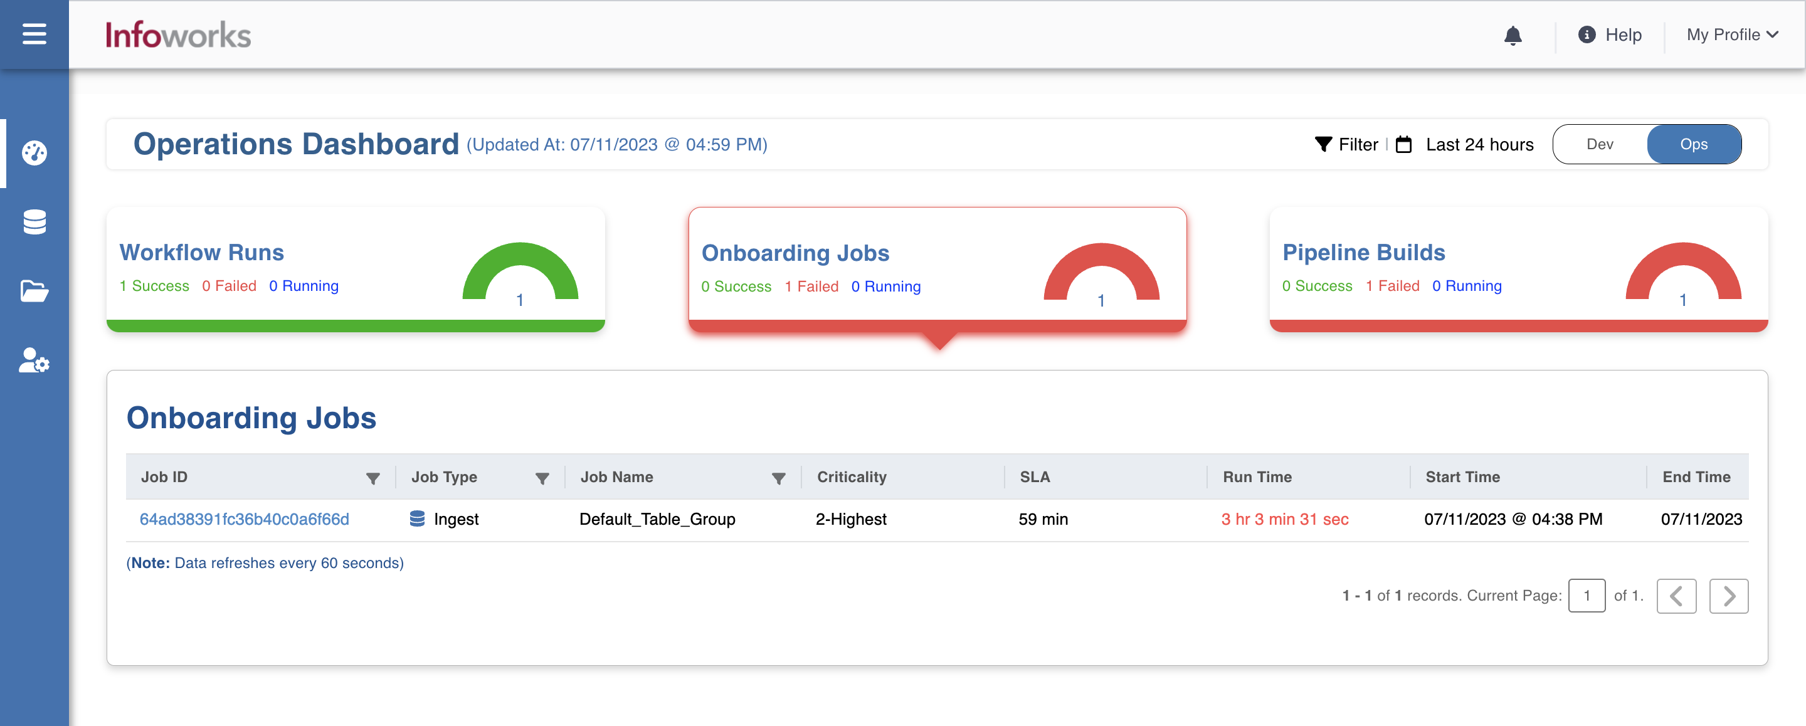Click the Ingest database icon in job row
1806x726 pixels.
click(x=417, y=518)
